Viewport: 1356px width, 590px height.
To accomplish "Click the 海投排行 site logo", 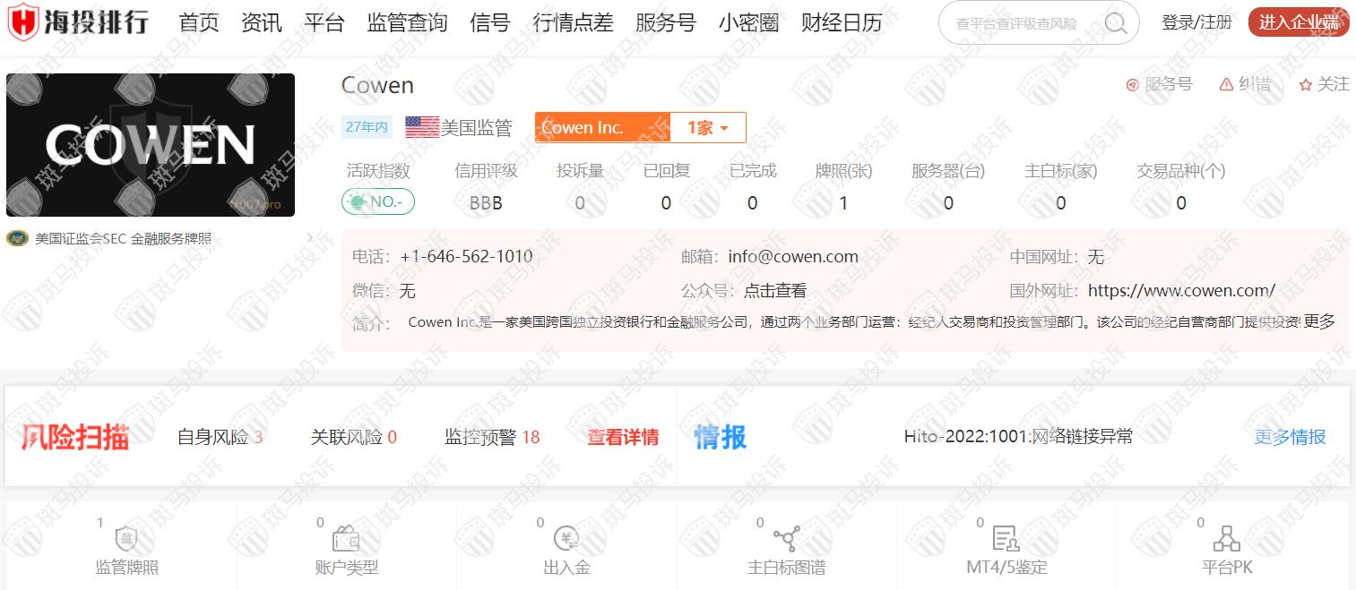I will (x=78, y=23).
